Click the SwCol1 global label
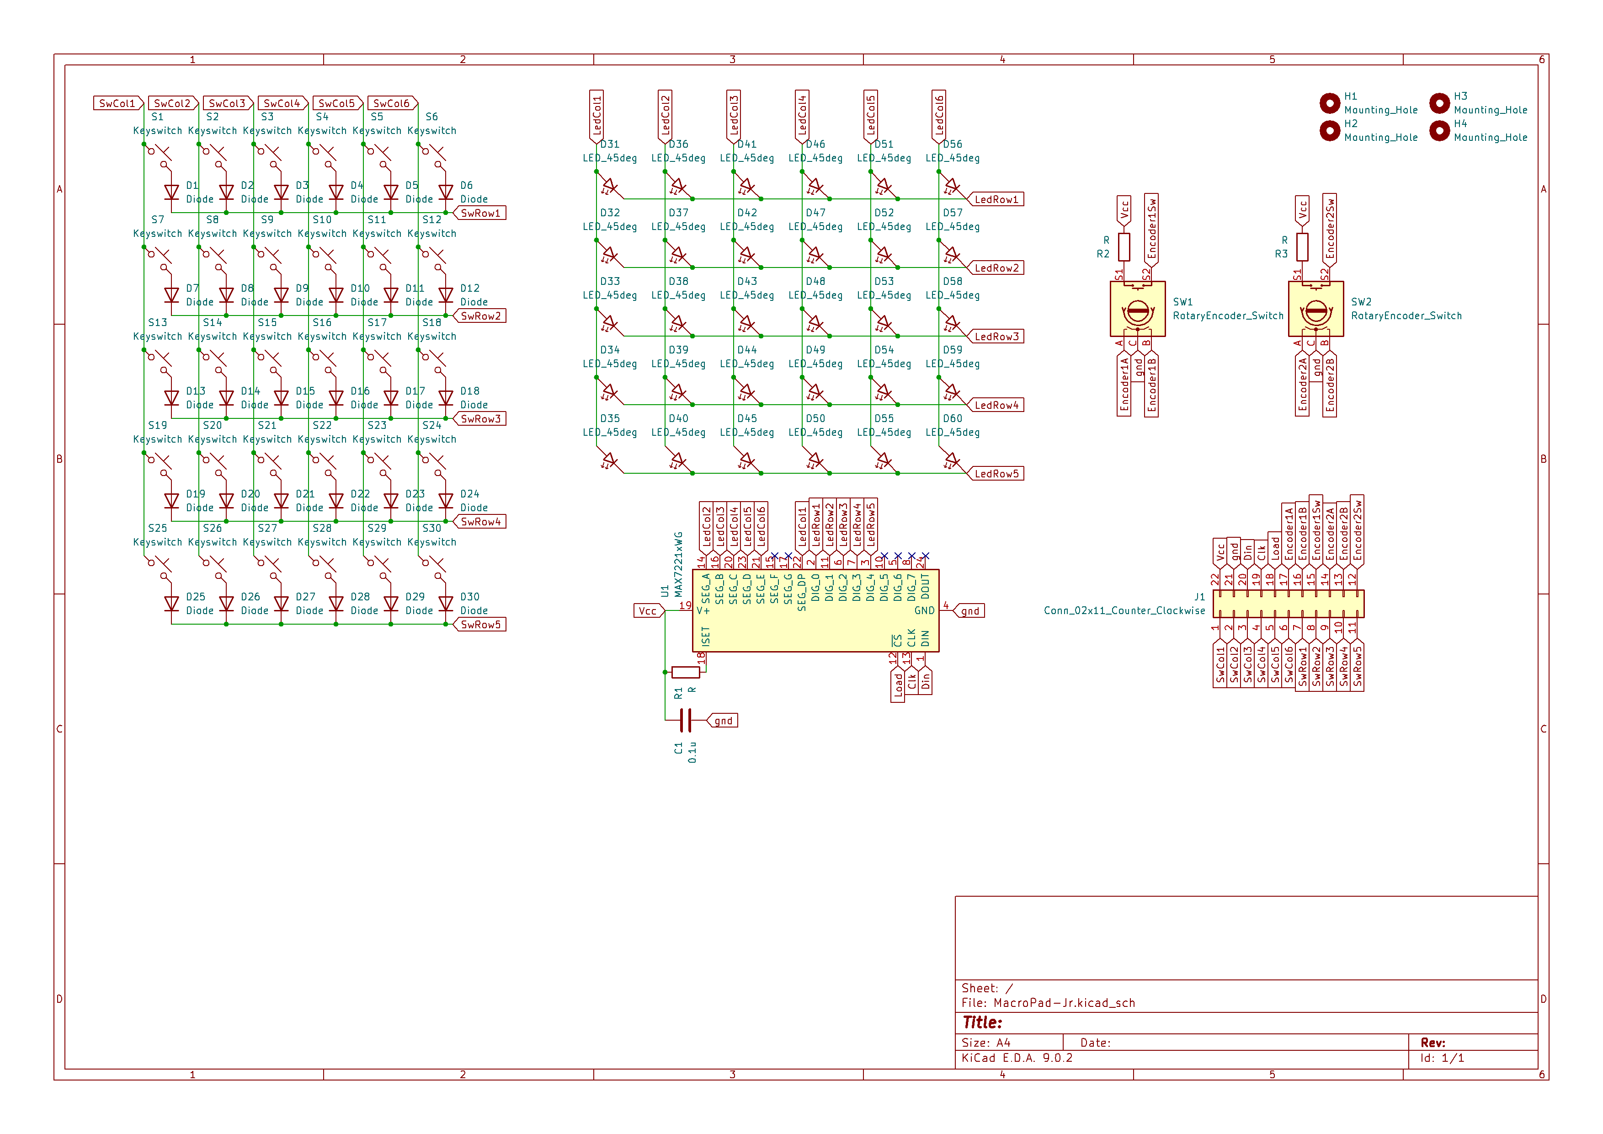Screen dimensions: 1603x1134 [x=117, y=103]
